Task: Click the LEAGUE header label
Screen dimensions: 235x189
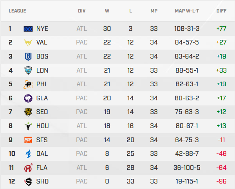Action: tap(17, 11)
